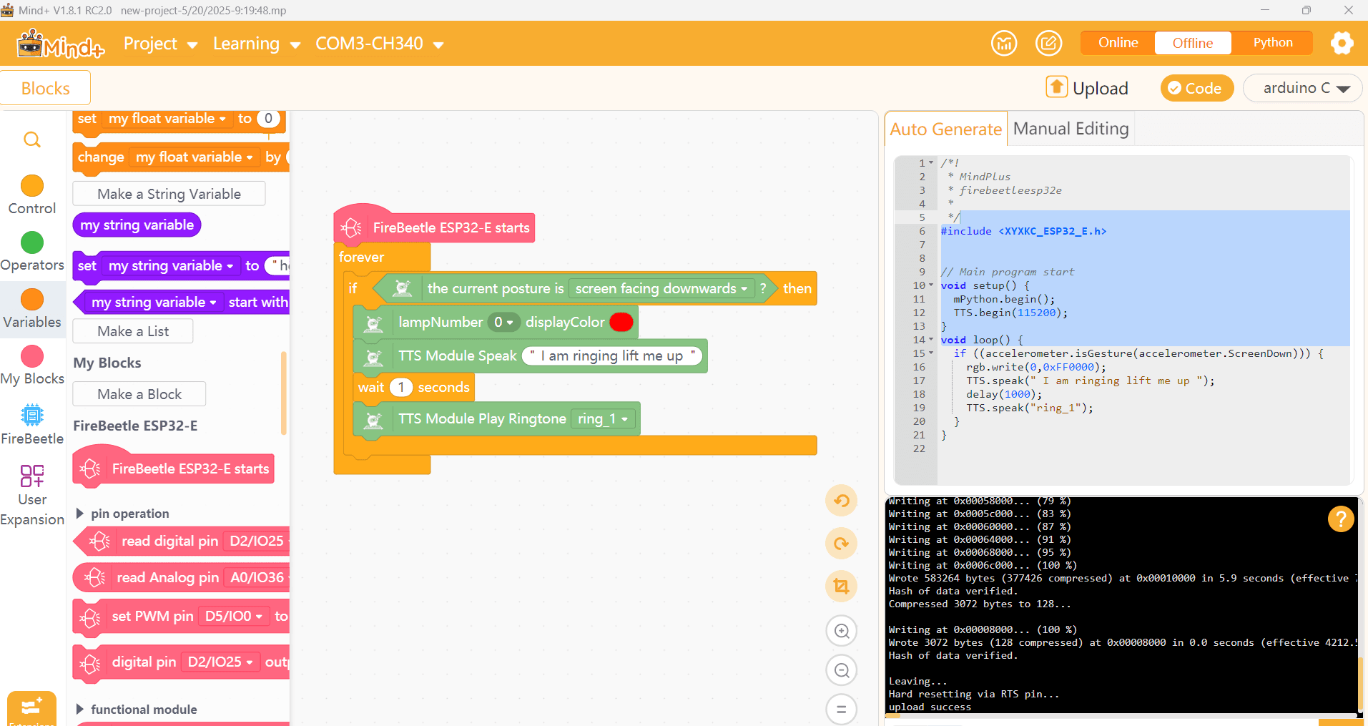Zoom in the block workspace
Image resolution: width=1368 pixels, height=726 pixels.
coord(842,631)
